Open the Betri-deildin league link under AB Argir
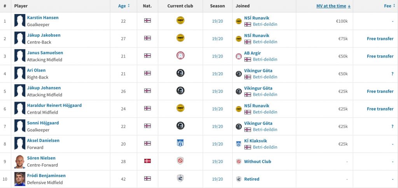 [265, 59]
